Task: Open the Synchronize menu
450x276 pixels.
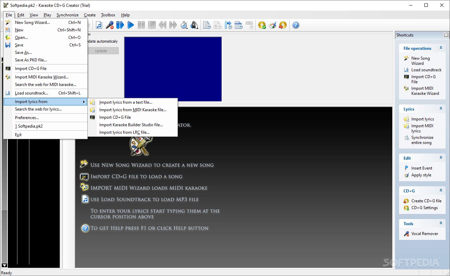Action: (x=68, y=15)
